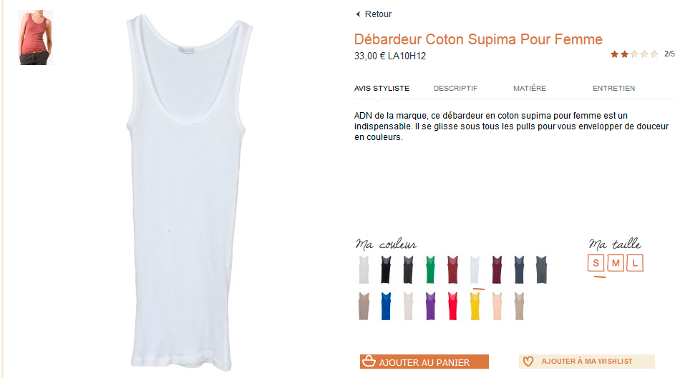Viewport: 680px width, 378px height.
Task: Click the heart icon on the wishlist button
Action: [528, 361]
